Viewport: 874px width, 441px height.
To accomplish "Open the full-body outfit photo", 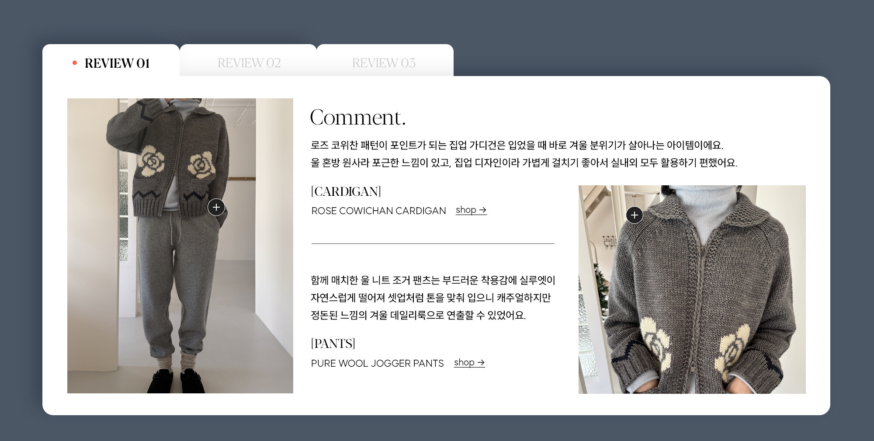I will [x=180, y=246].
